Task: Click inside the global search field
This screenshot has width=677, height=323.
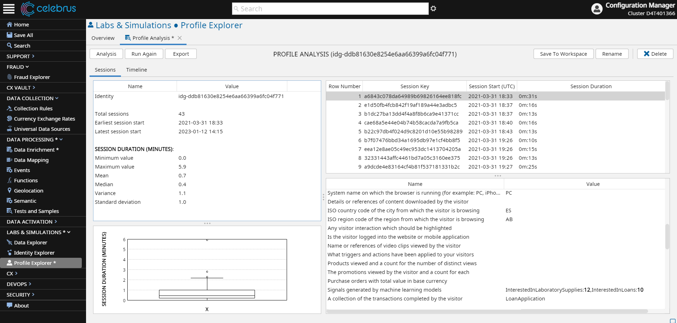Action: [x=330, y=8]
